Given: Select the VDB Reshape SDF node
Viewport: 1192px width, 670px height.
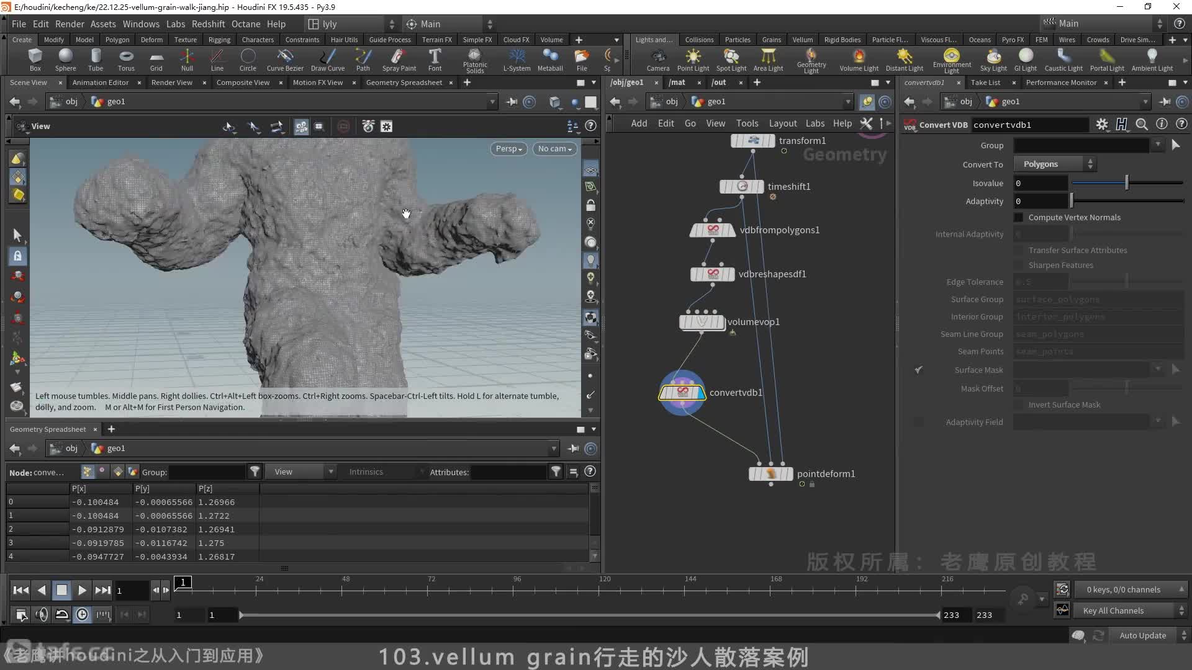Looking at the screenshot, I should point(712,273).
